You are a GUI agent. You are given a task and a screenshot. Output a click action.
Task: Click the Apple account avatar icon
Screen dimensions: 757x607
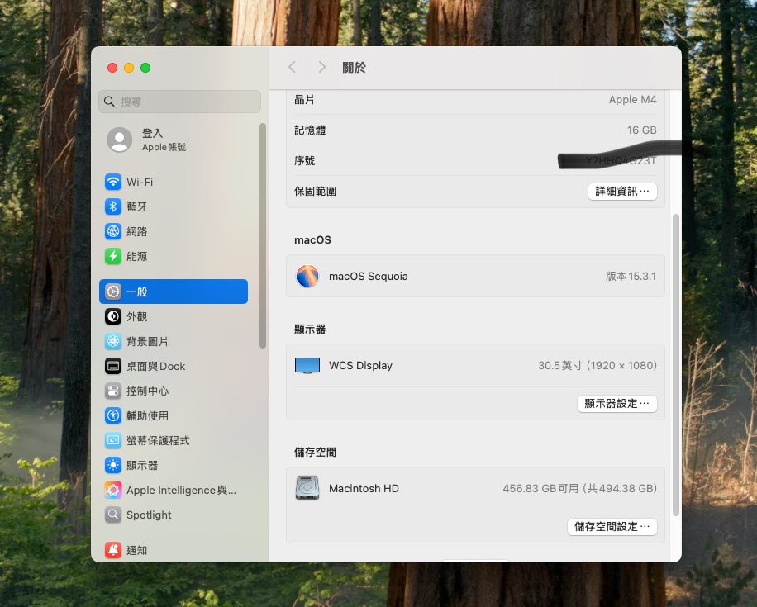(119, 140)
